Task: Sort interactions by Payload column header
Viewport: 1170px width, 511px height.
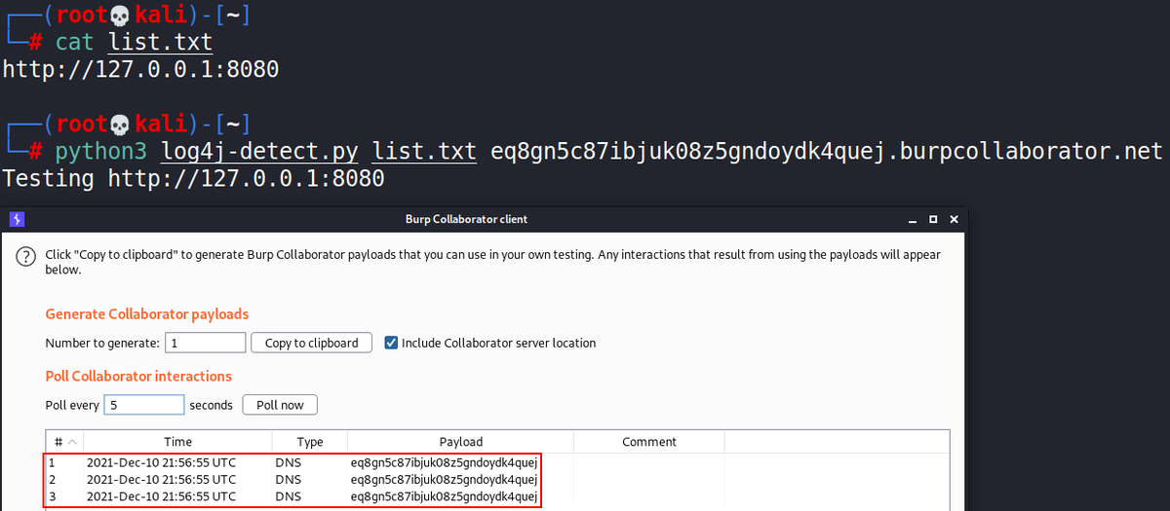Action: pos(460,441)
